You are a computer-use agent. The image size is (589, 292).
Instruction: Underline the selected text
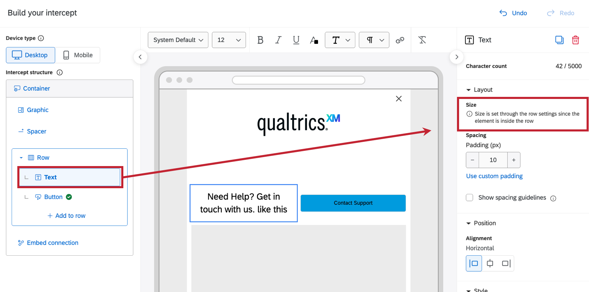[x=296, y=40]
